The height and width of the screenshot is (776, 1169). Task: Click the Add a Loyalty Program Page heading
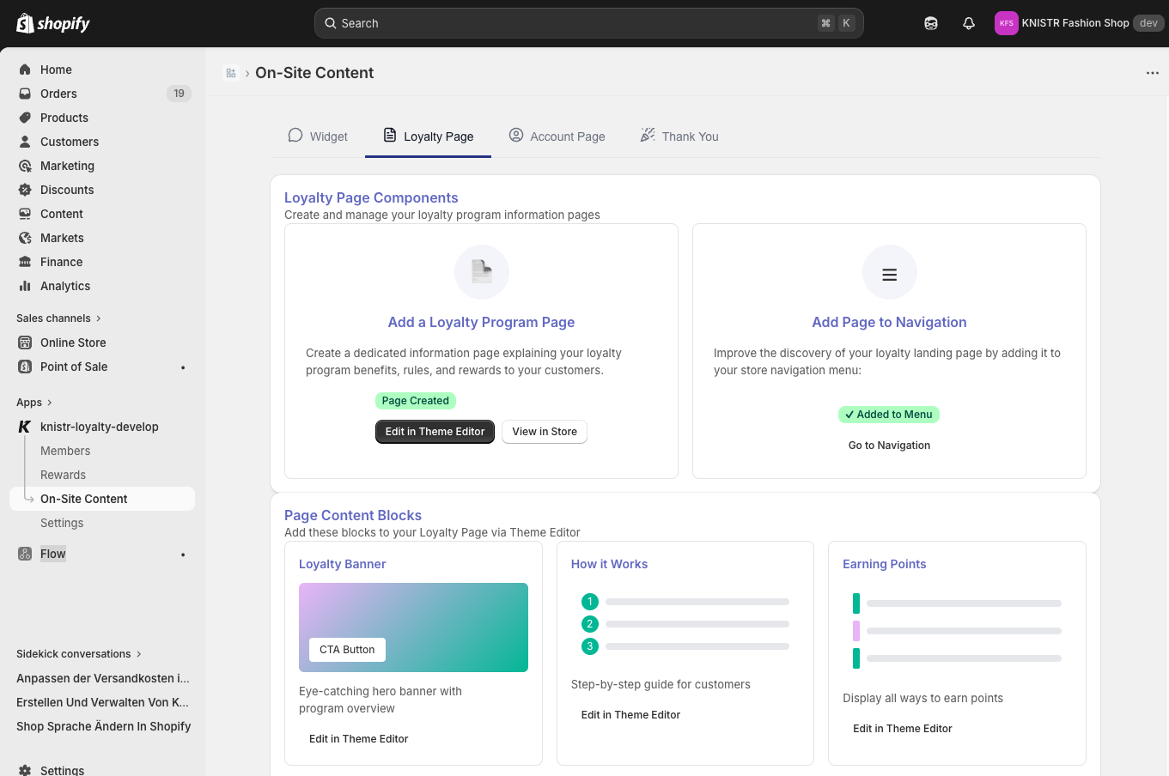(482, 322)
